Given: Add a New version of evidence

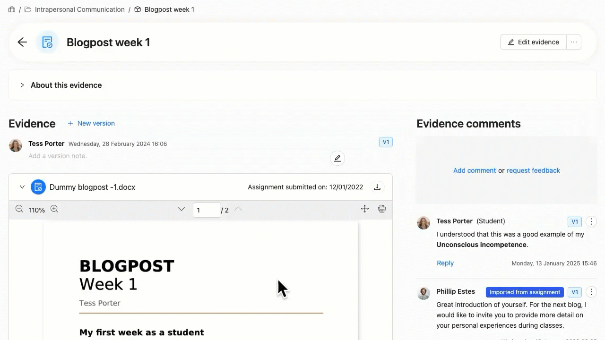Looking at the screenshot, I should click(x=91, y=123).
